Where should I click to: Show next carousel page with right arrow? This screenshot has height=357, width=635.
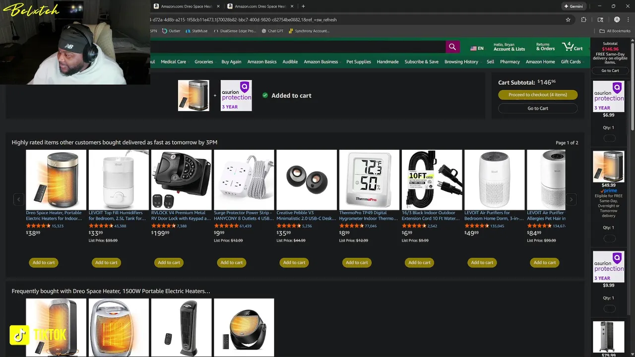571,199
